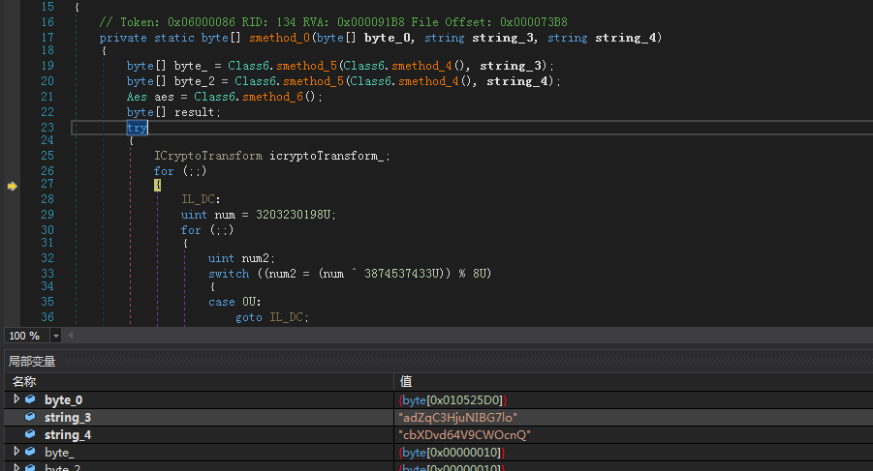
Task: Click the byte_ value {byte[0x00000010]}
Action: 452,452
